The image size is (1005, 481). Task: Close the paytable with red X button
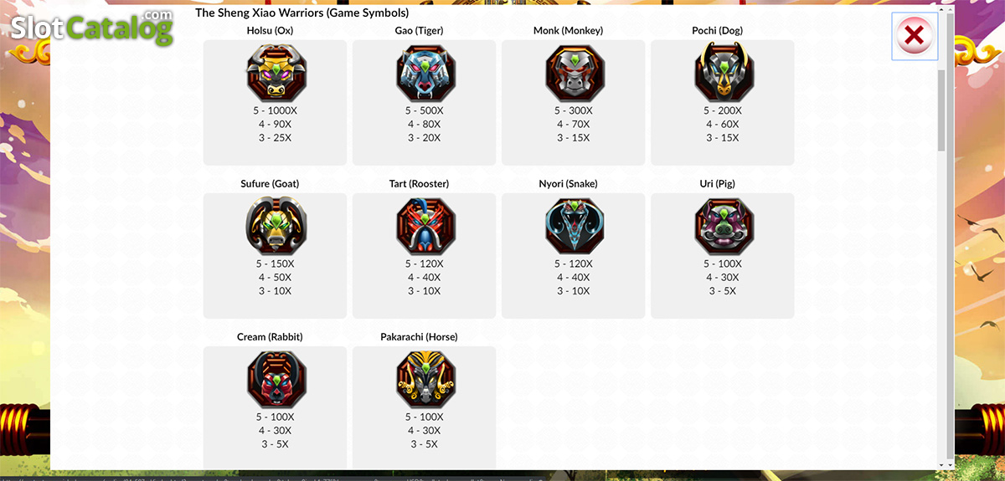pos(915,36)
